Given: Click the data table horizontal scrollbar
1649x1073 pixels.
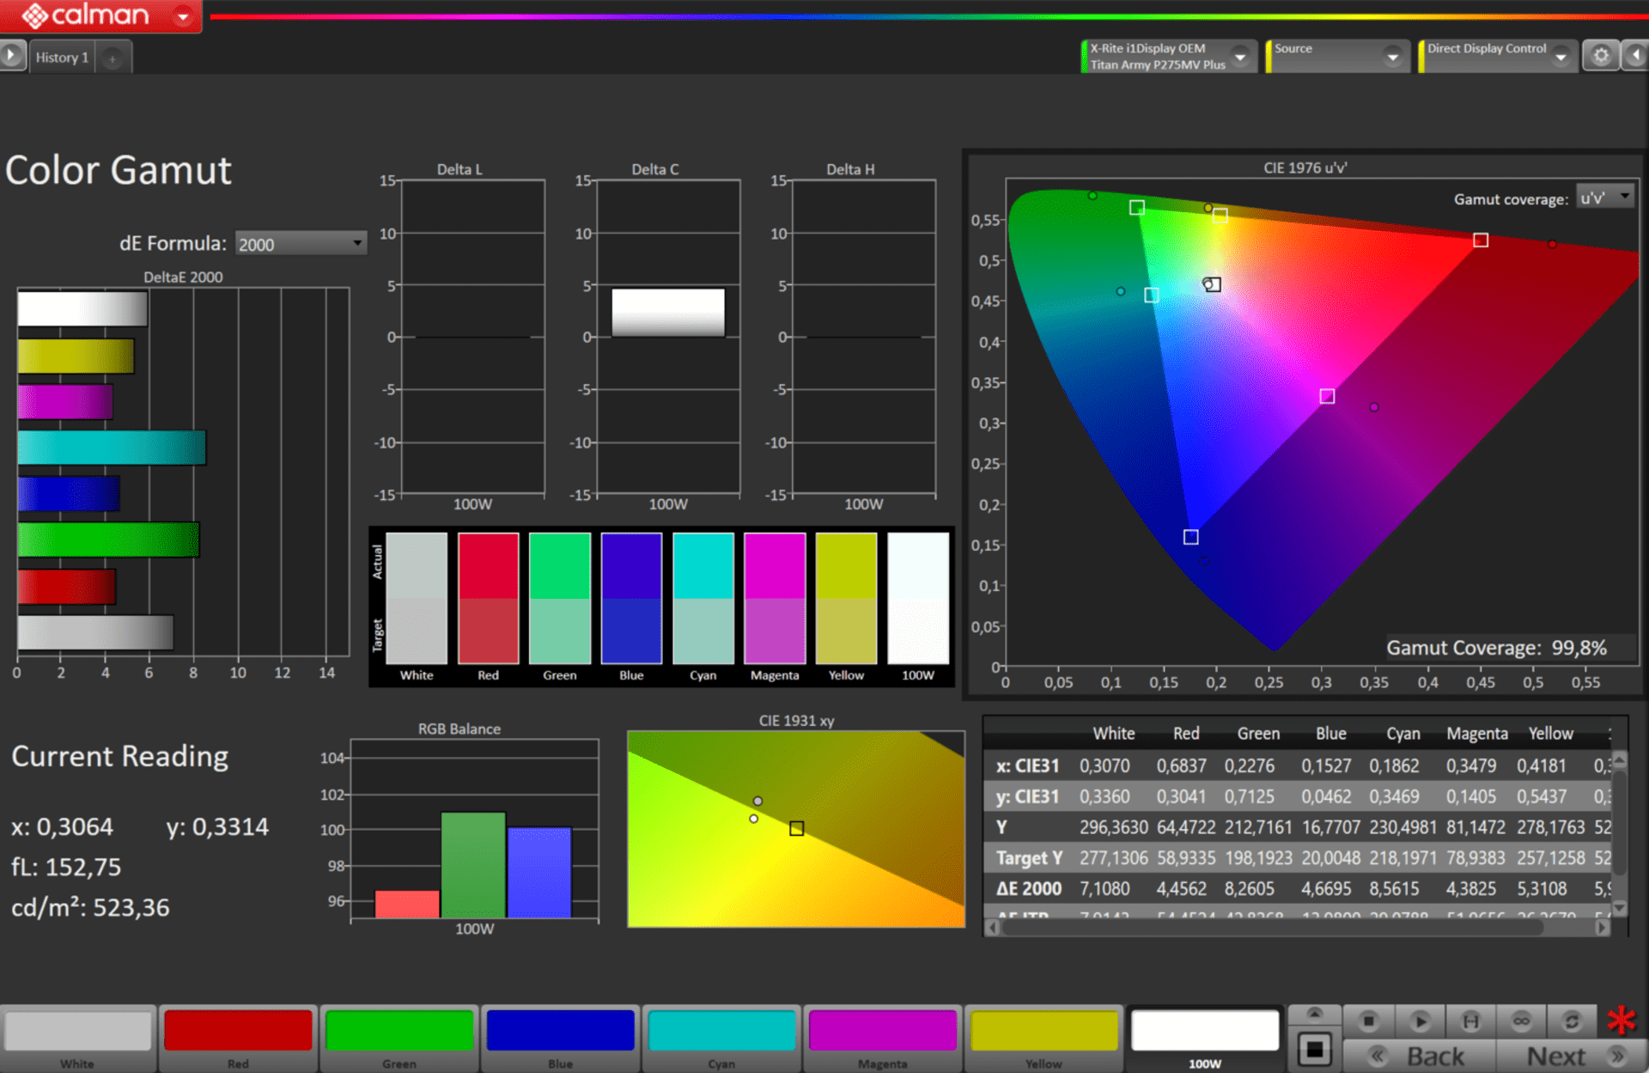Looking at the screenshot, I should (x=1271, y=928).
